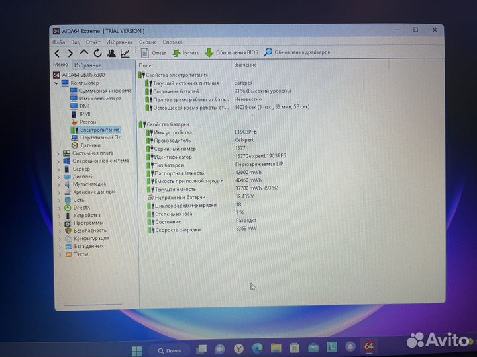477x357 pixels.
Task: Select the Портативный ПК tree item
Action: point(96,138)
